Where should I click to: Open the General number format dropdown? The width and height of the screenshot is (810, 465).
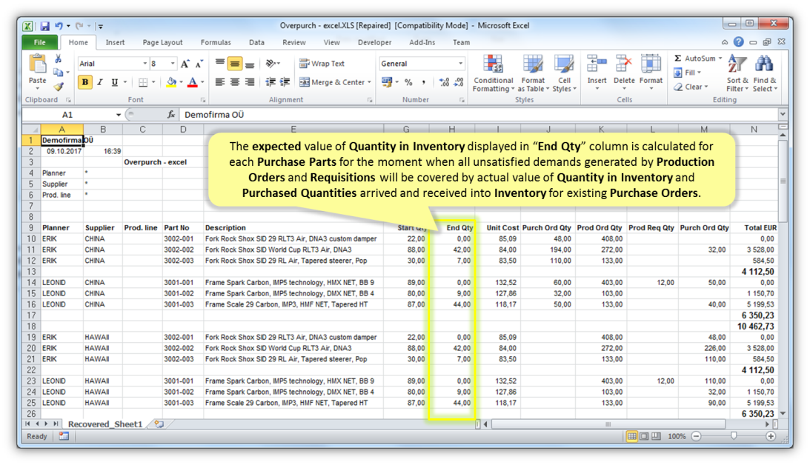(x=460, y=64)
